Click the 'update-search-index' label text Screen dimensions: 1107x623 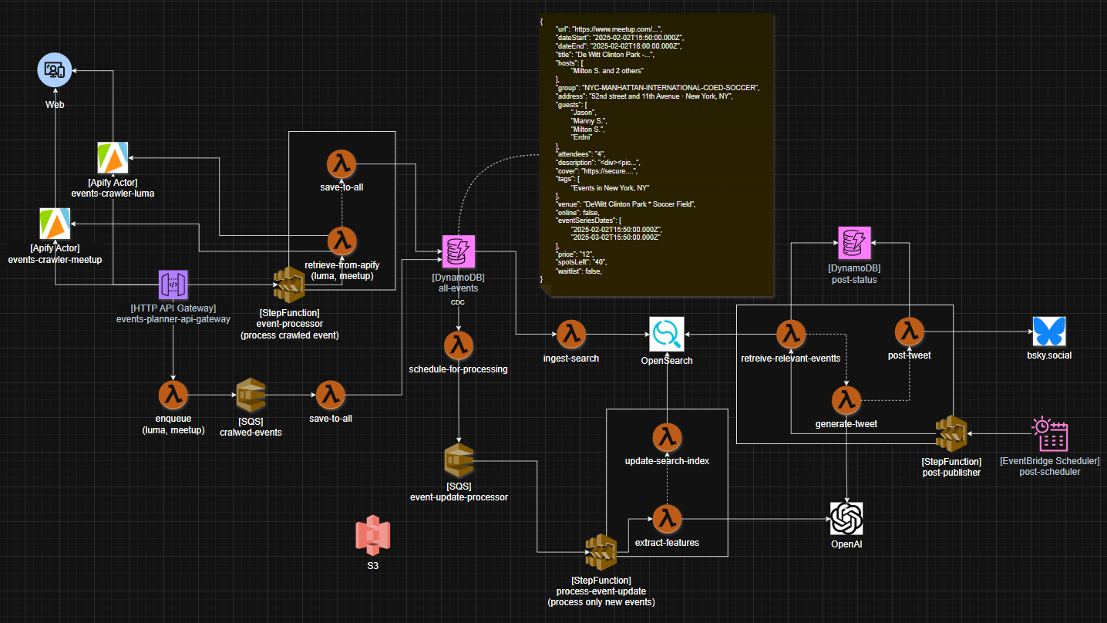[x=667, y=461]
